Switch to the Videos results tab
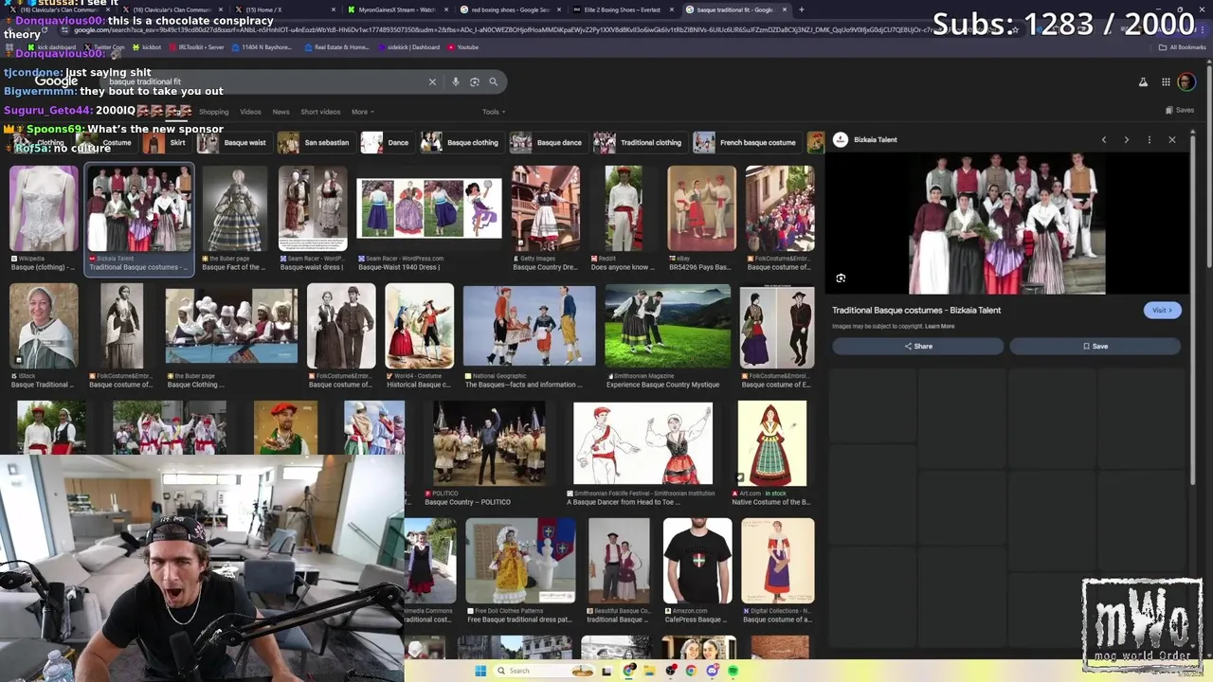Screen dimensions: 1213x682 click(x=250, y=112)
